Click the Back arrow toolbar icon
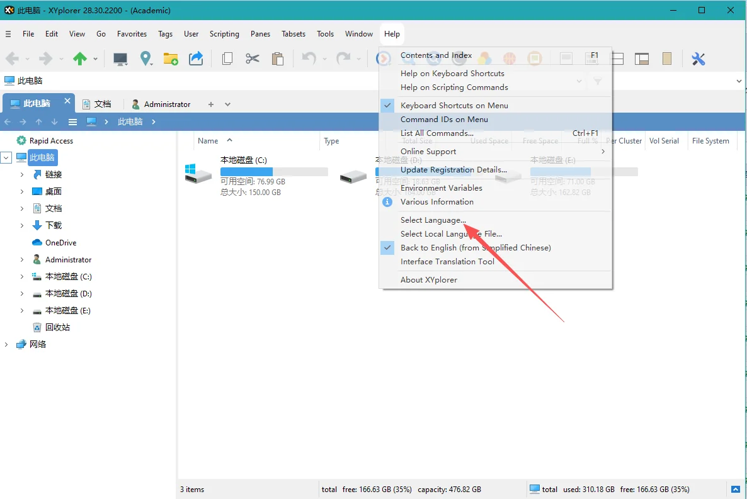The image size is (747, 499). (12, 59)
